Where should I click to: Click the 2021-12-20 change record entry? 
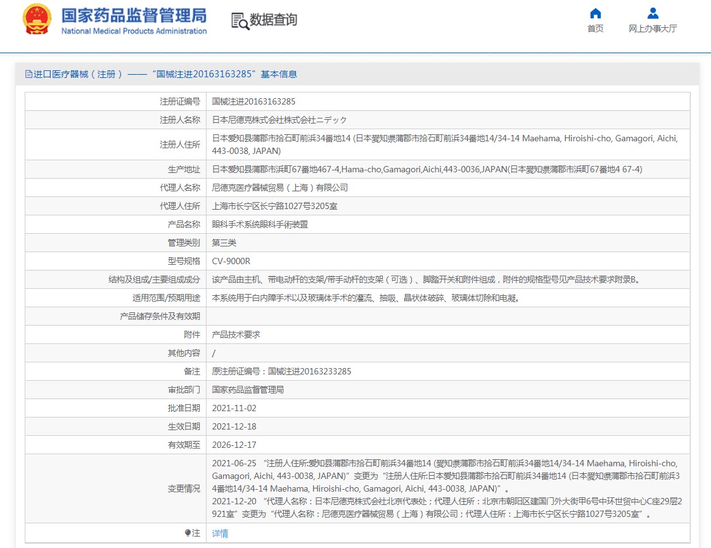coord(447,507)
